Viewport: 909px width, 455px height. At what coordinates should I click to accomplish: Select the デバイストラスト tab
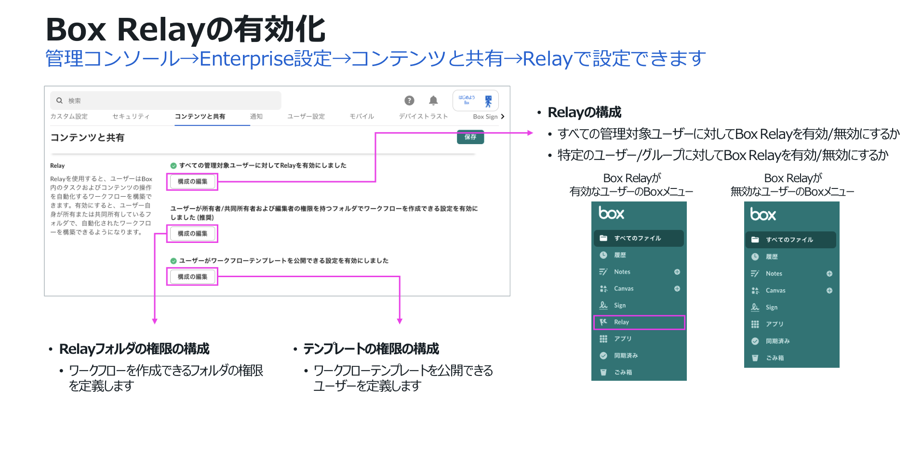[x=423, y=117]
